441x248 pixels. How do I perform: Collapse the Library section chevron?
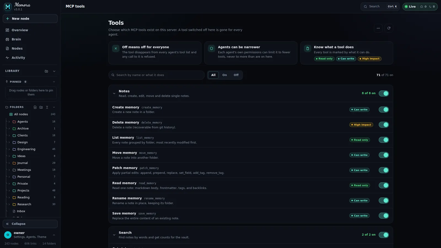pos(54,71)
